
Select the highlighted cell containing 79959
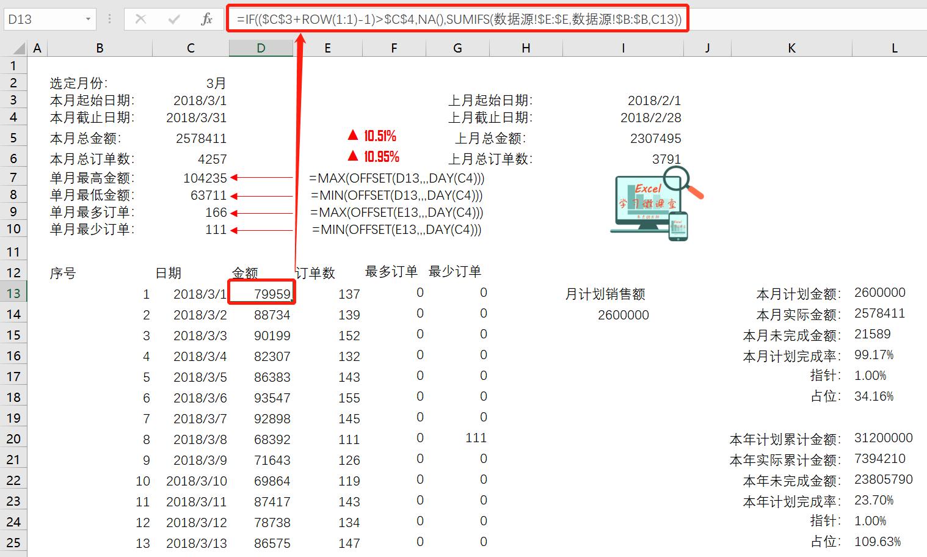261,293
